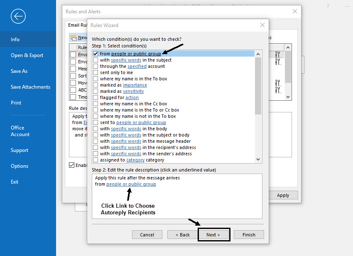
Task: Check 'flagged for action' condition
Action: tap(96, 97)
